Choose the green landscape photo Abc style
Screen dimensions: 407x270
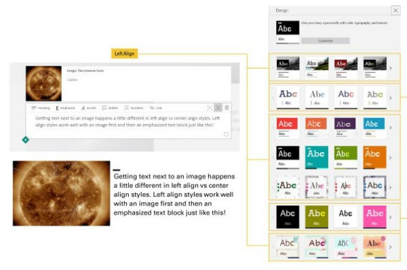tap(317, 68)
